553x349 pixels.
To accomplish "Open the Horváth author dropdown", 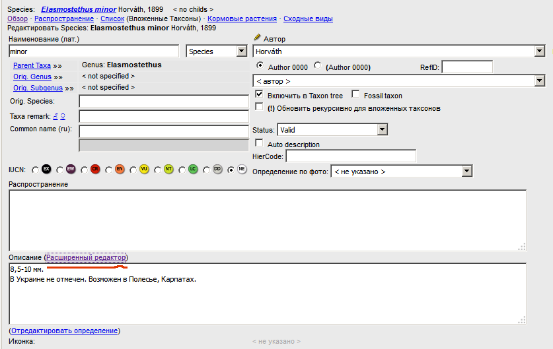I will tap(540, 51).
